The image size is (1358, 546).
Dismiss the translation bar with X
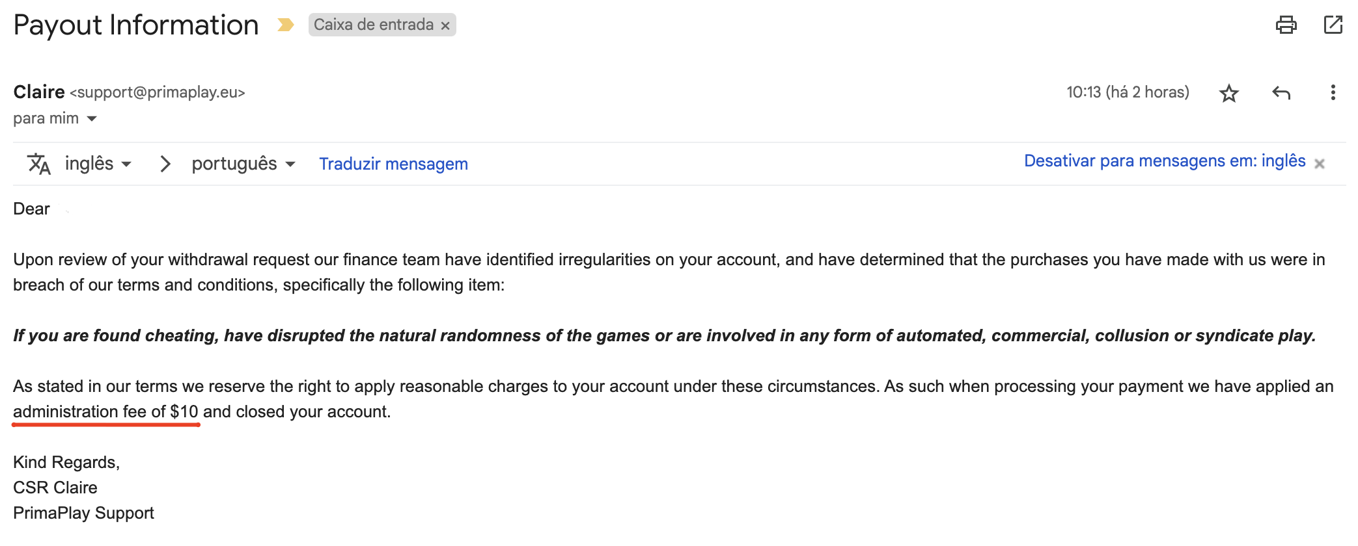pyautogui.click(x=1319, y=164)
